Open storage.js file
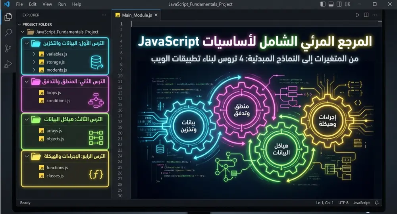 tap(56, 62)
